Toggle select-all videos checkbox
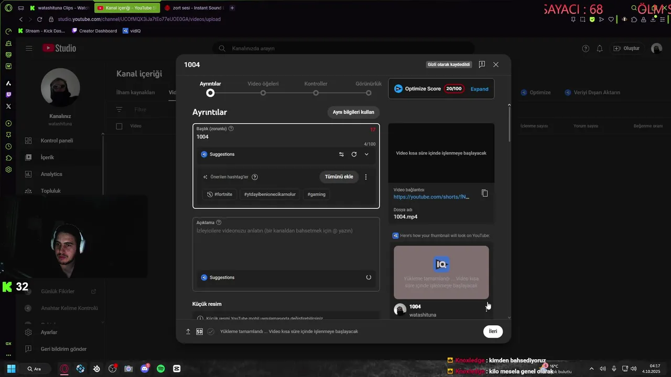Image resolution: width=671 pixels, height=377 pixels. pyautogui.click(x=119, y=126)
